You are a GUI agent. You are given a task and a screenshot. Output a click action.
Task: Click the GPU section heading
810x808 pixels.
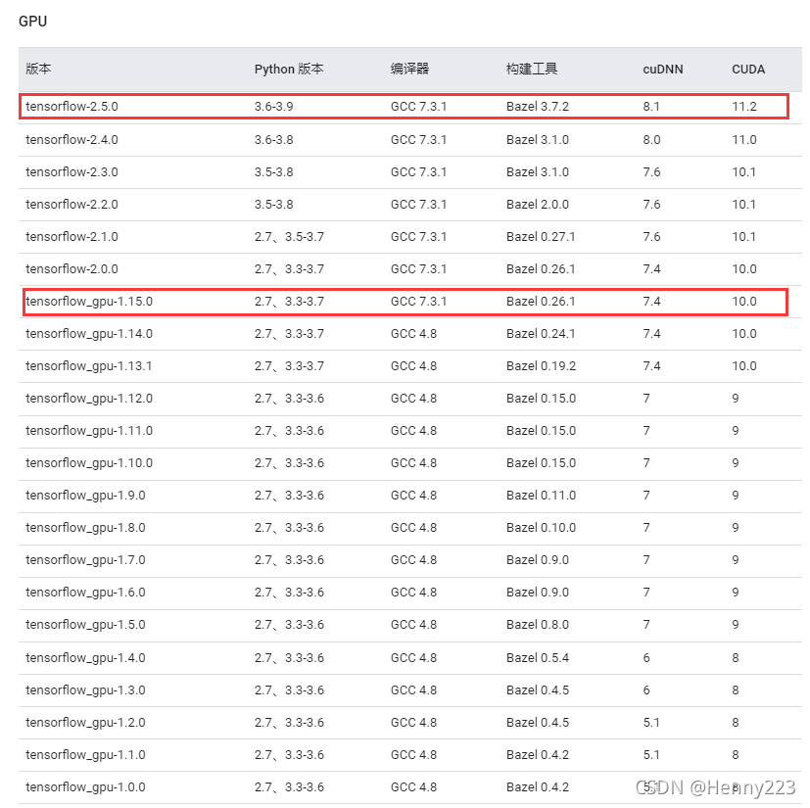point(32,22)
